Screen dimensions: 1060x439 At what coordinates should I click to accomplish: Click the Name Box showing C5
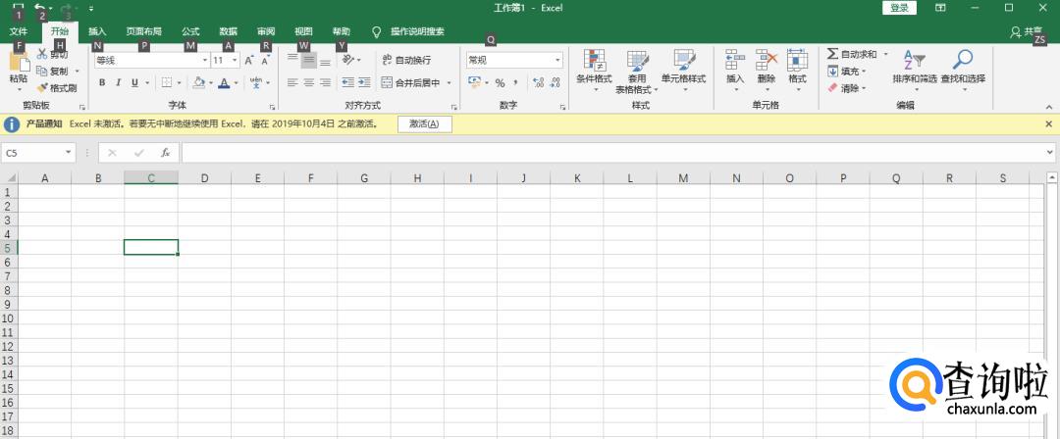click(37, 153)
